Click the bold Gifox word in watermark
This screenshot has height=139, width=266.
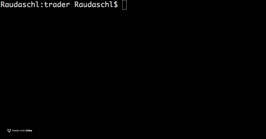pyautogui.click(x=29, y=131)
